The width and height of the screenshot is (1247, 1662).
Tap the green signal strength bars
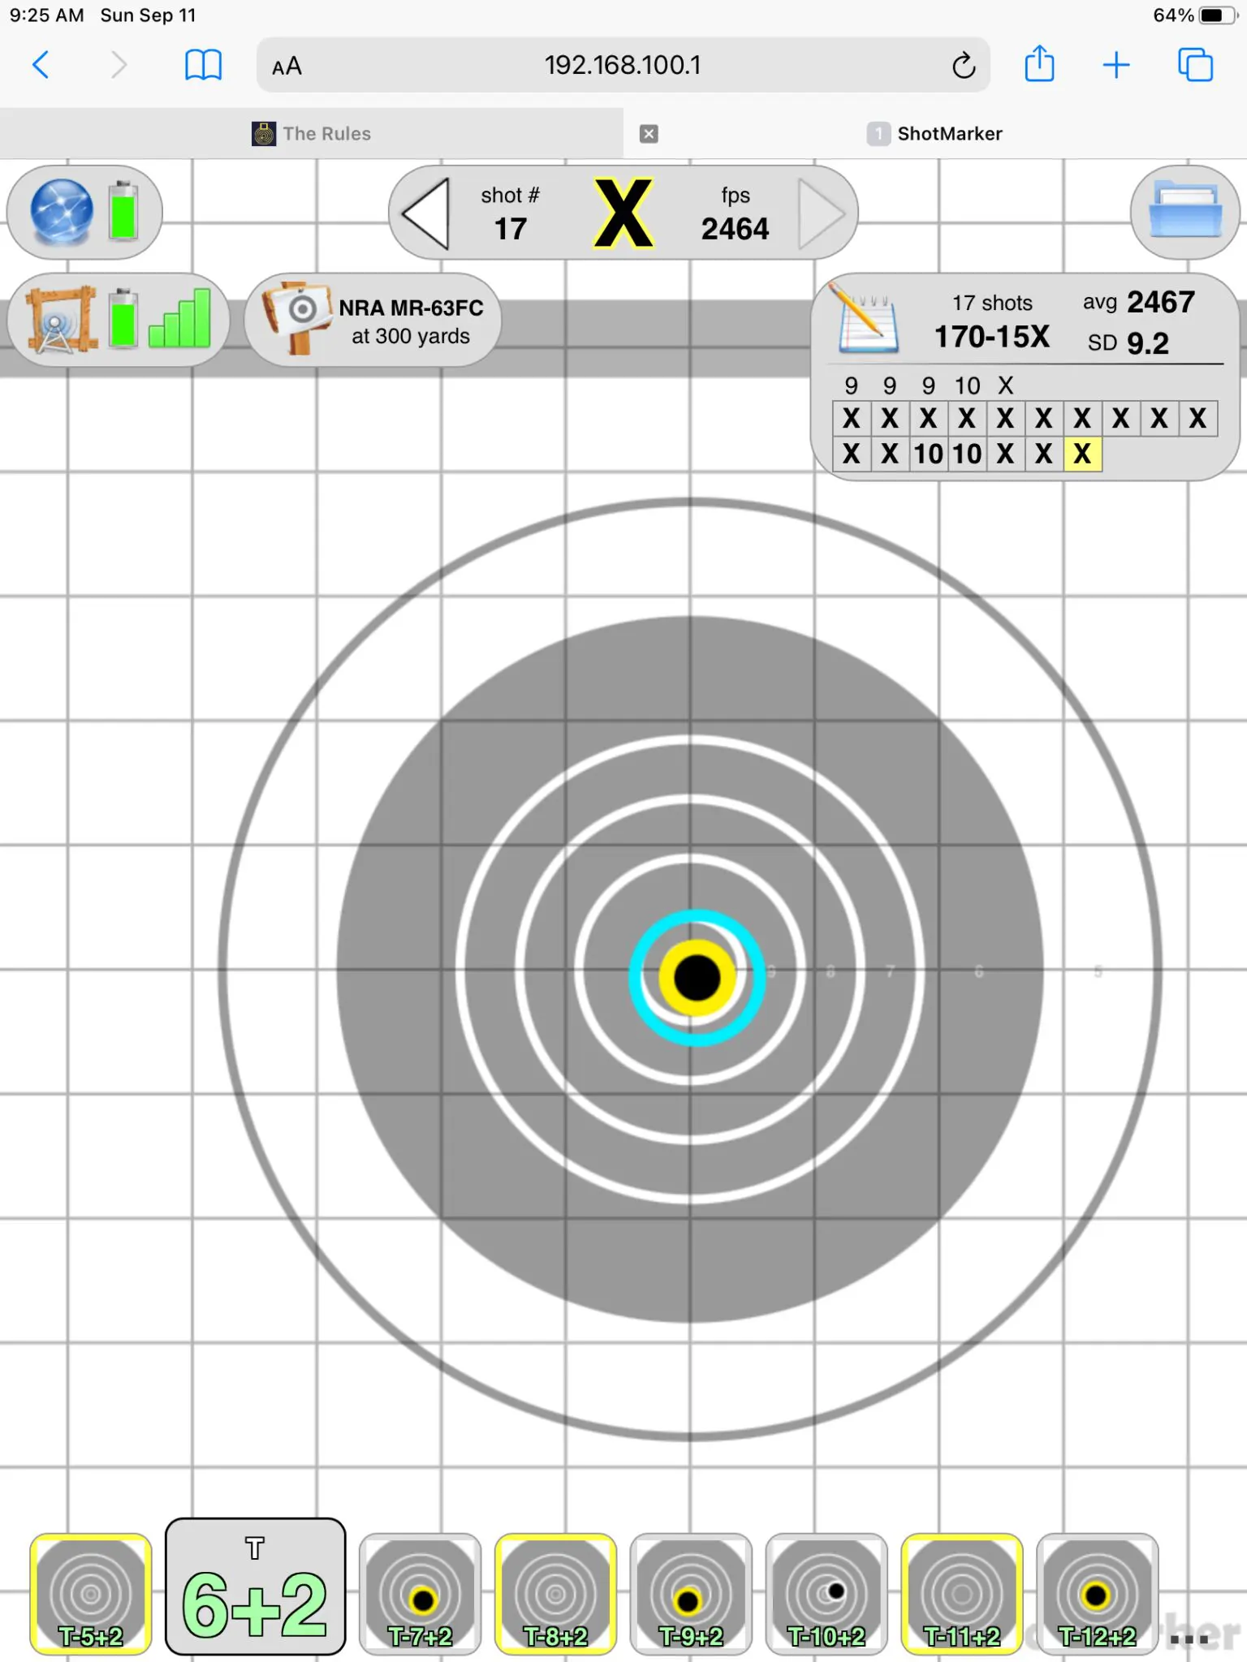179,319
